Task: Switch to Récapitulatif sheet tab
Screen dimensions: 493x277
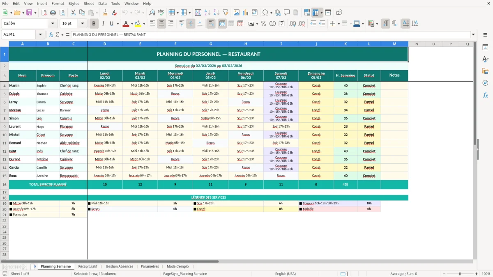Action: [88, 266]
